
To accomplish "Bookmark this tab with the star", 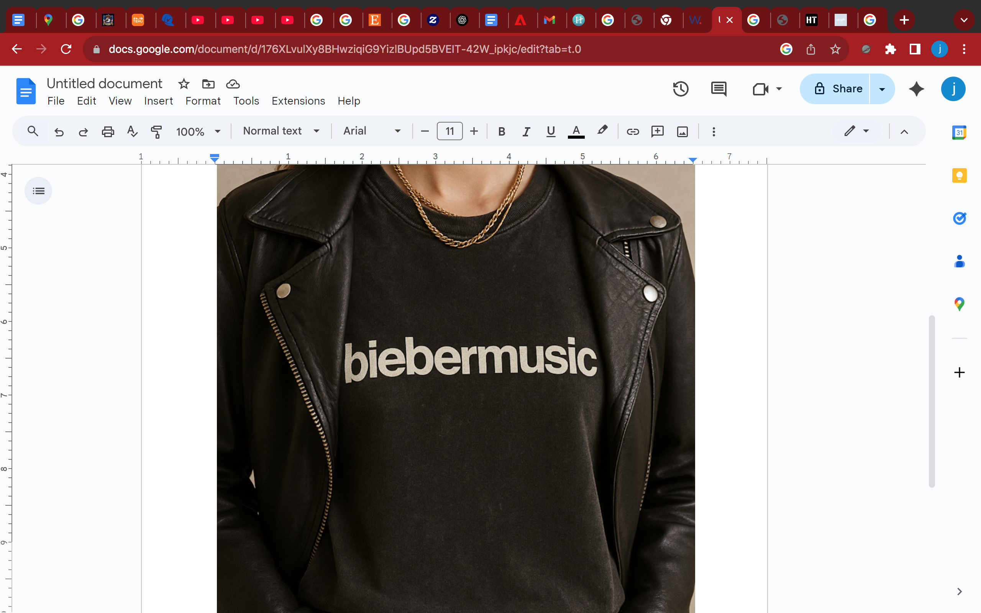I will (835, 49).
